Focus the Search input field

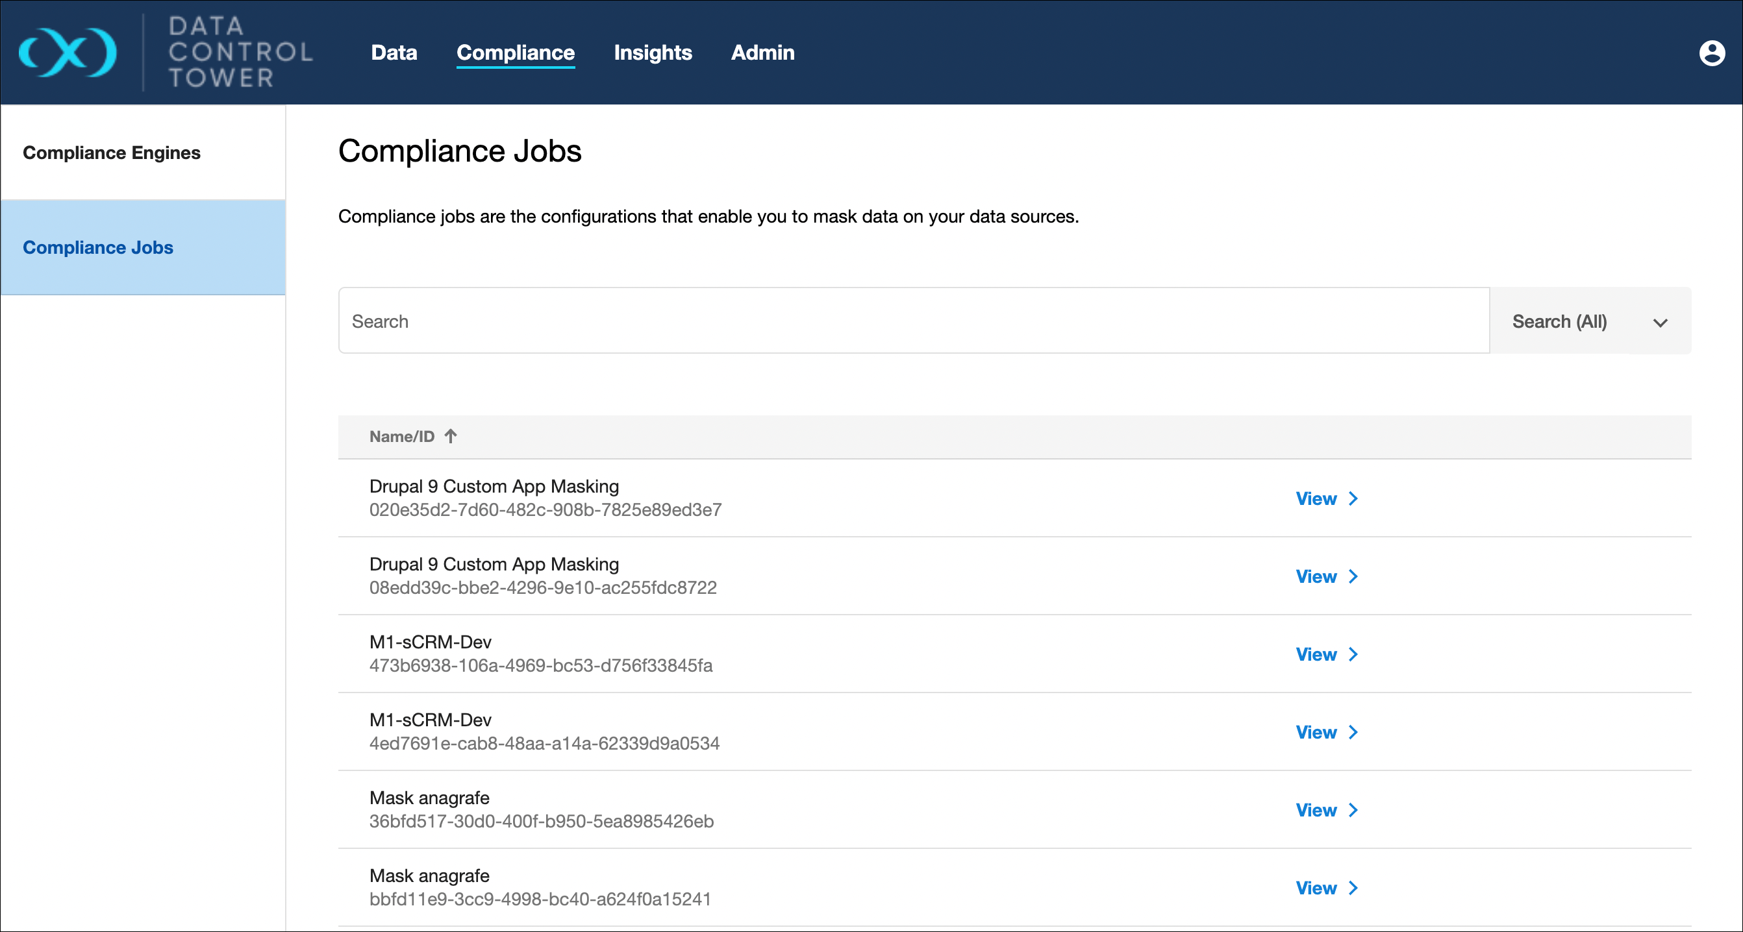914,321
